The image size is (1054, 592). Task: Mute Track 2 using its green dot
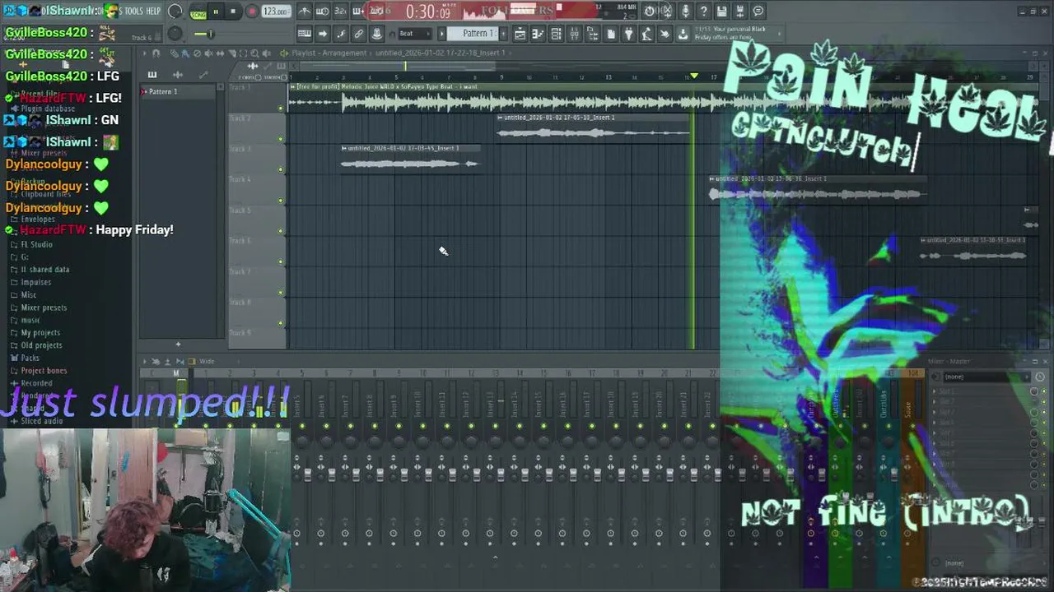281,139
